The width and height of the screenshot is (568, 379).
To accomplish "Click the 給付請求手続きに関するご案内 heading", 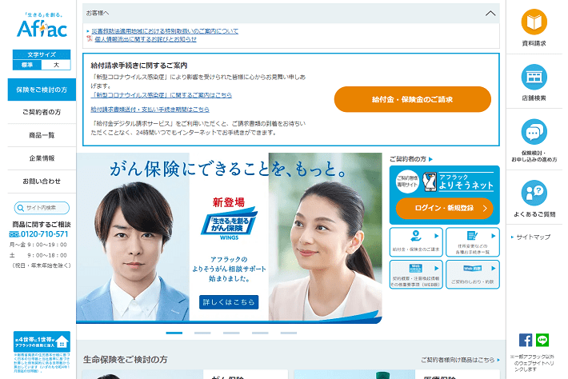I will coord(138,66).
